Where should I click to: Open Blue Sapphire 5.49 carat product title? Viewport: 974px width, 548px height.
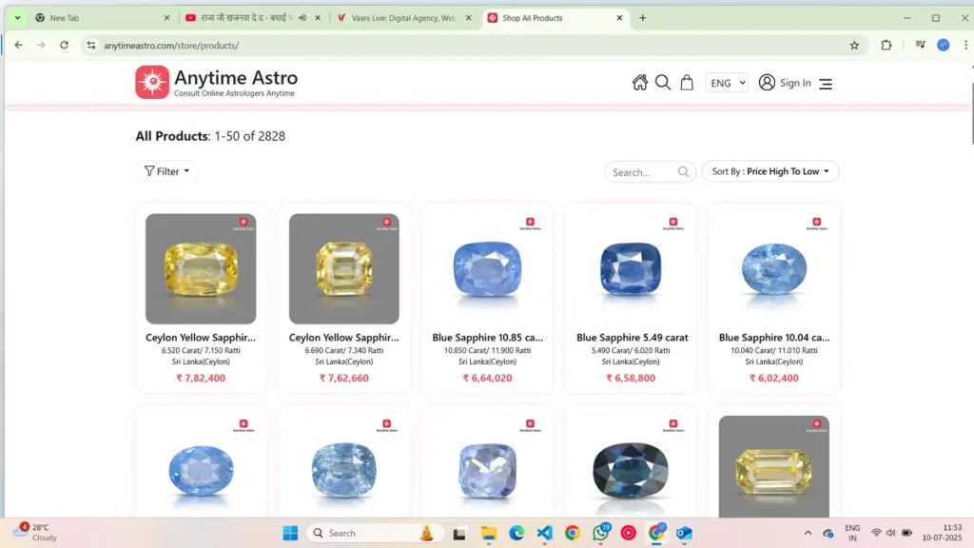(x=632, y=338)
